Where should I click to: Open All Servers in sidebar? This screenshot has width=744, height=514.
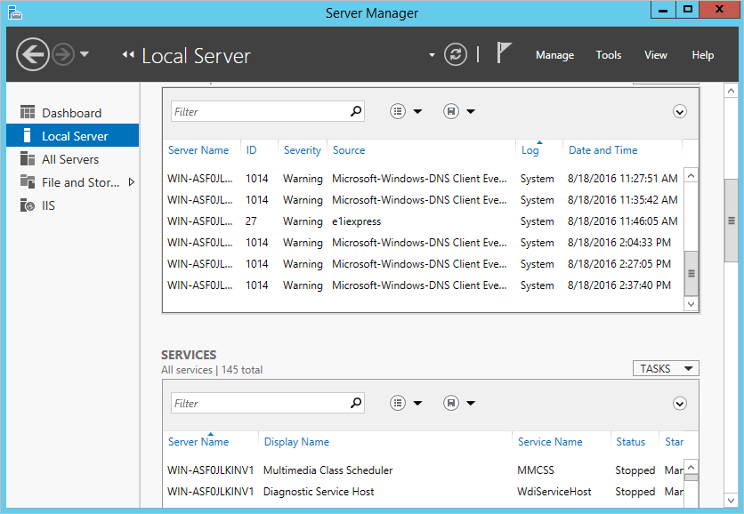(69, 159)
